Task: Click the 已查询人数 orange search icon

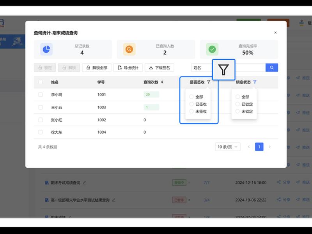Action: pyautogui.click(x=129, y=49)
